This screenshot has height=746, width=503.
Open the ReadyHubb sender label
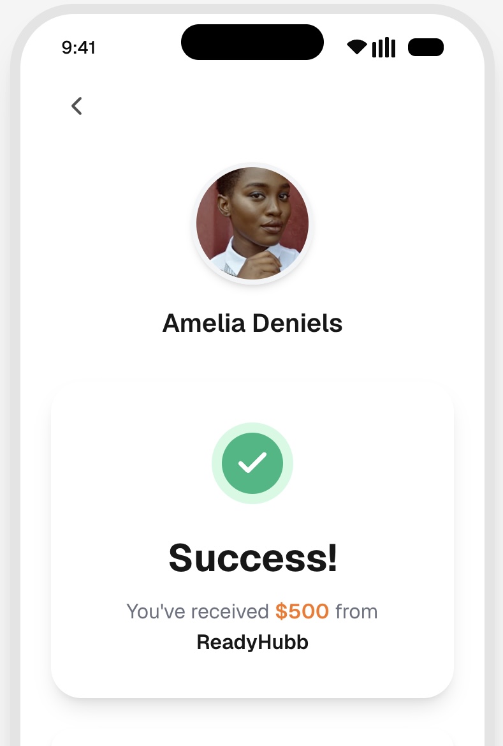point(252,642)
